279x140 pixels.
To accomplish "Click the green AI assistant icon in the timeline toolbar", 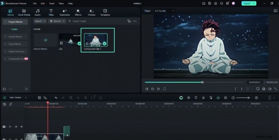I will pos(181,98).
